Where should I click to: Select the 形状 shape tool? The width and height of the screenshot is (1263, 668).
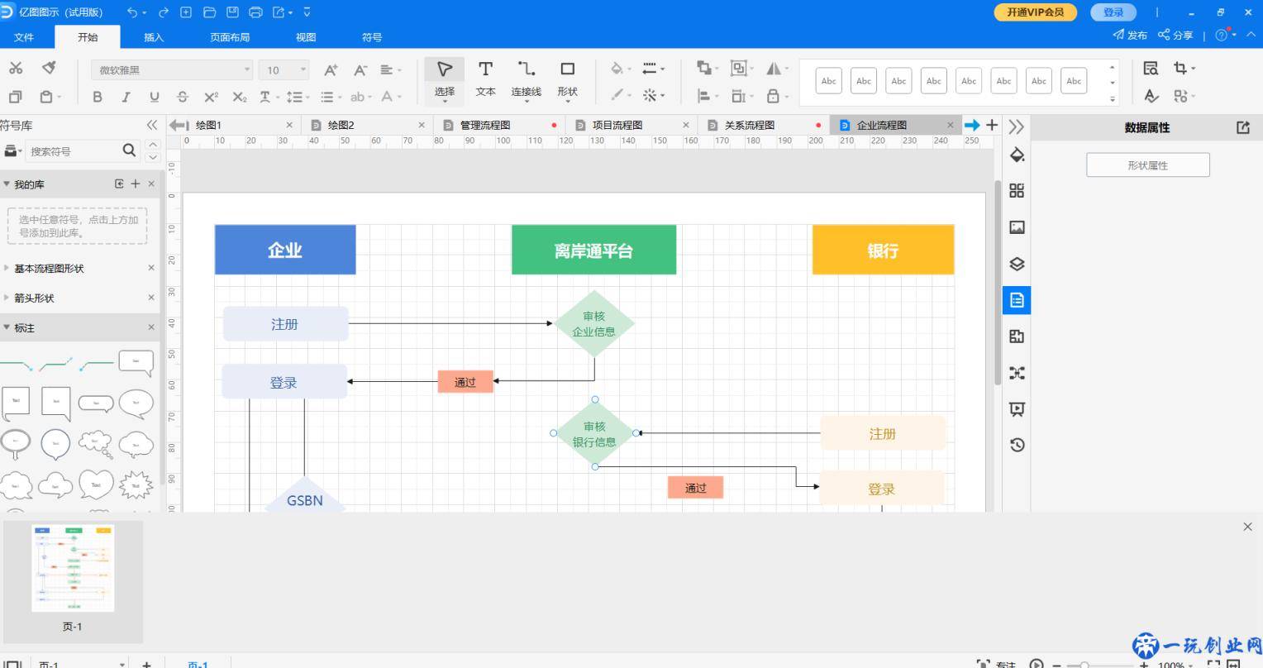(567, 79)
